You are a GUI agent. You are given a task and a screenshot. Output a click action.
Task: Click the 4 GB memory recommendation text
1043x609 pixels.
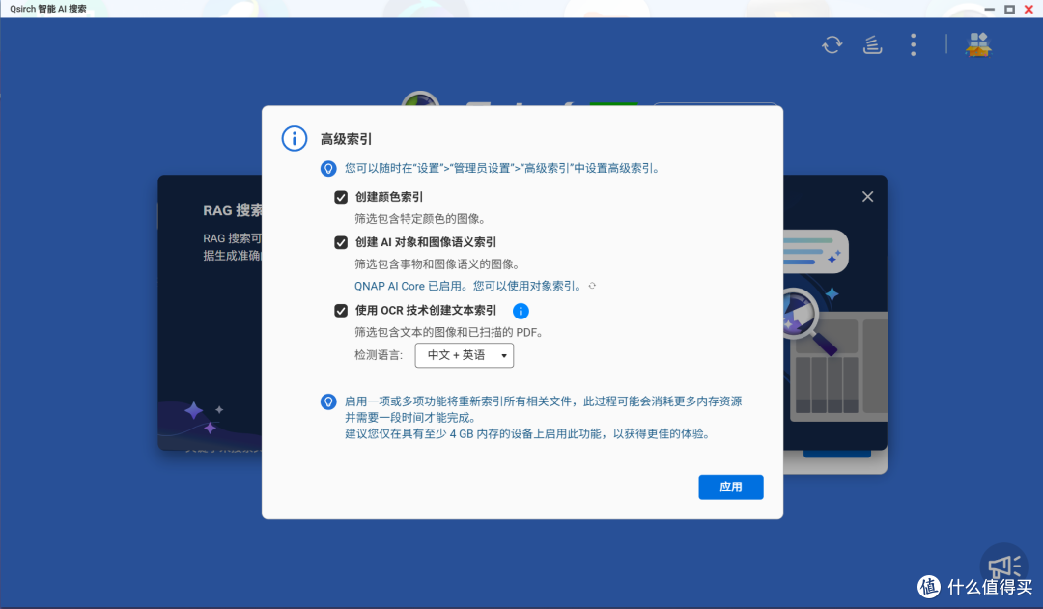529,434
